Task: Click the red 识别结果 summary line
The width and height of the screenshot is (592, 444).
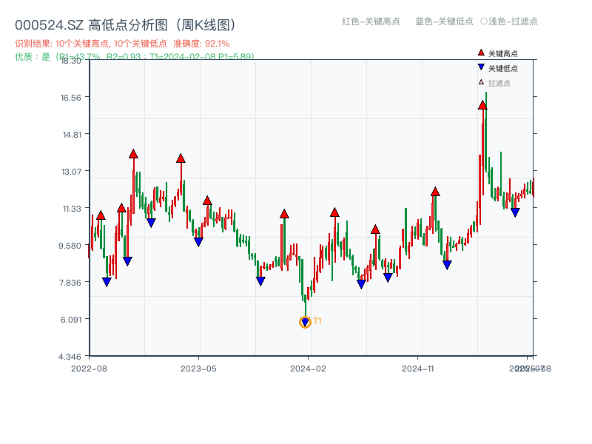Action: [x=122, y=44]
